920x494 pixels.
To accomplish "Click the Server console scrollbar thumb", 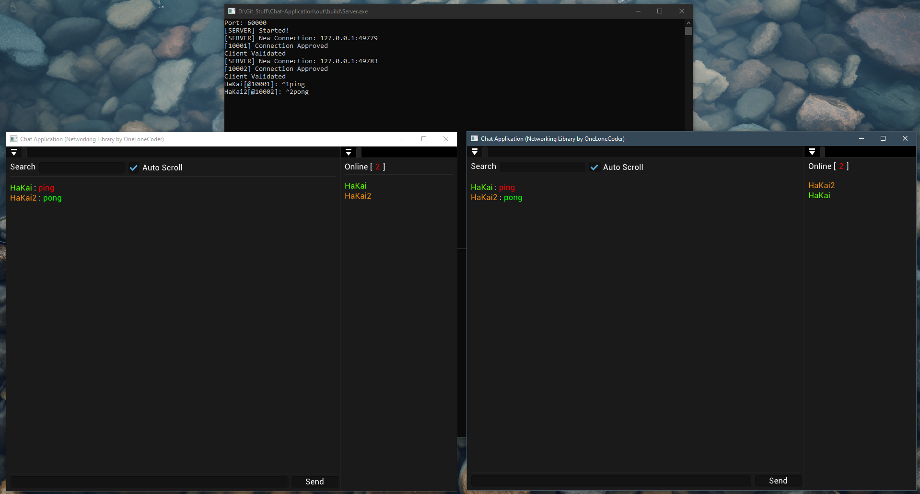I will [688, 31].
